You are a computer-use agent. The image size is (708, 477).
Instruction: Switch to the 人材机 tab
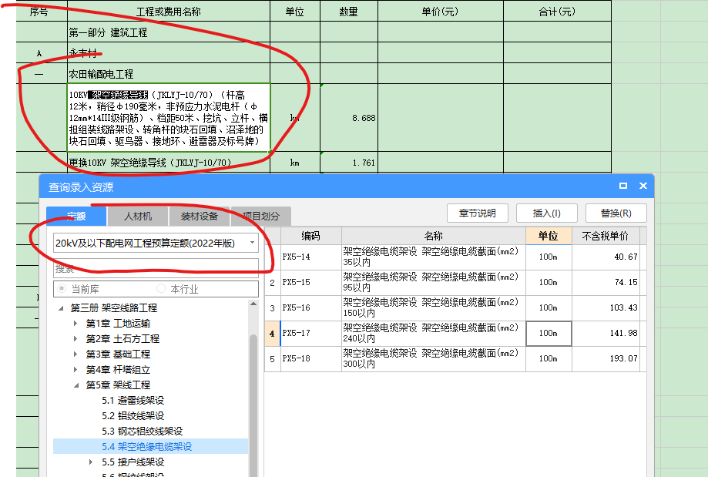point(138,217)
